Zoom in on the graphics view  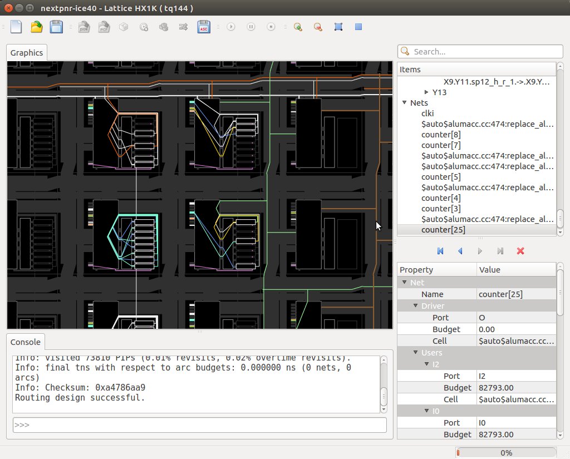(x=298, y=27)
